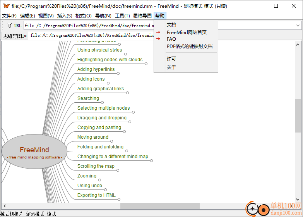The width and height of the screenshot is (303, 217).
Task: Click the filter funnel icon
Action: [x=9, y=25]
